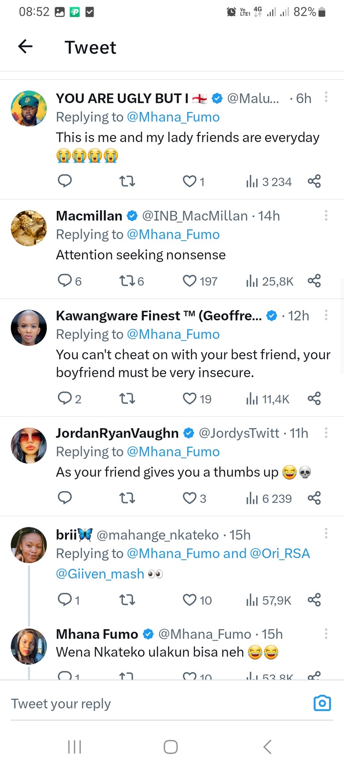Open the @Giiven_mash mention link
344x768 pixels.
tap(100, 573)
